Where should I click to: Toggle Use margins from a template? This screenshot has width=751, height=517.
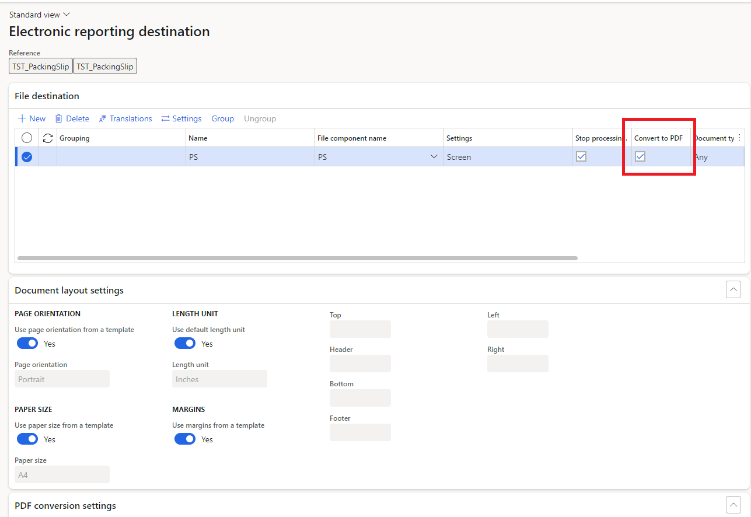[185, 439]
